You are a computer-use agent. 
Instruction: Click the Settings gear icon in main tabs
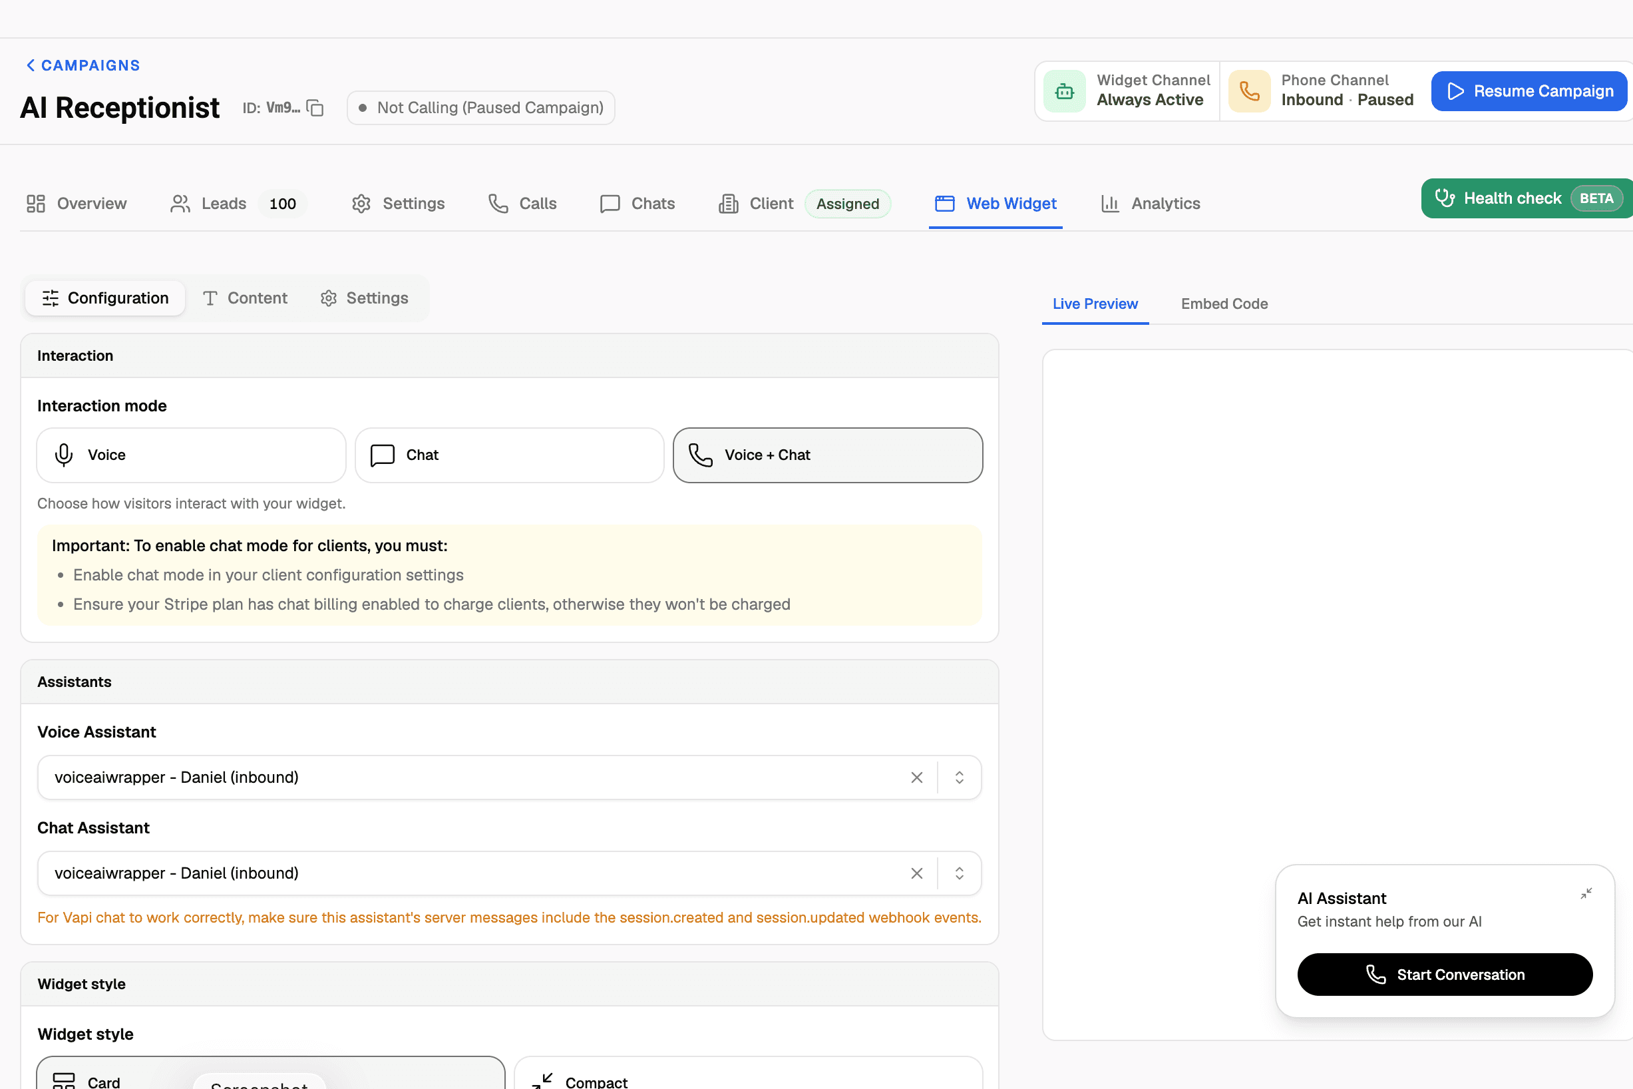361,204
